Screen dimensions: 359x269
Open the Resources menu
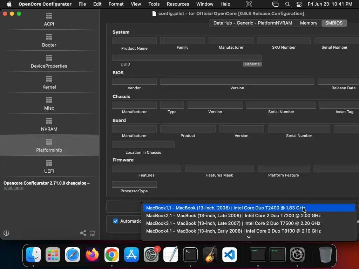(x=178, y=4)
